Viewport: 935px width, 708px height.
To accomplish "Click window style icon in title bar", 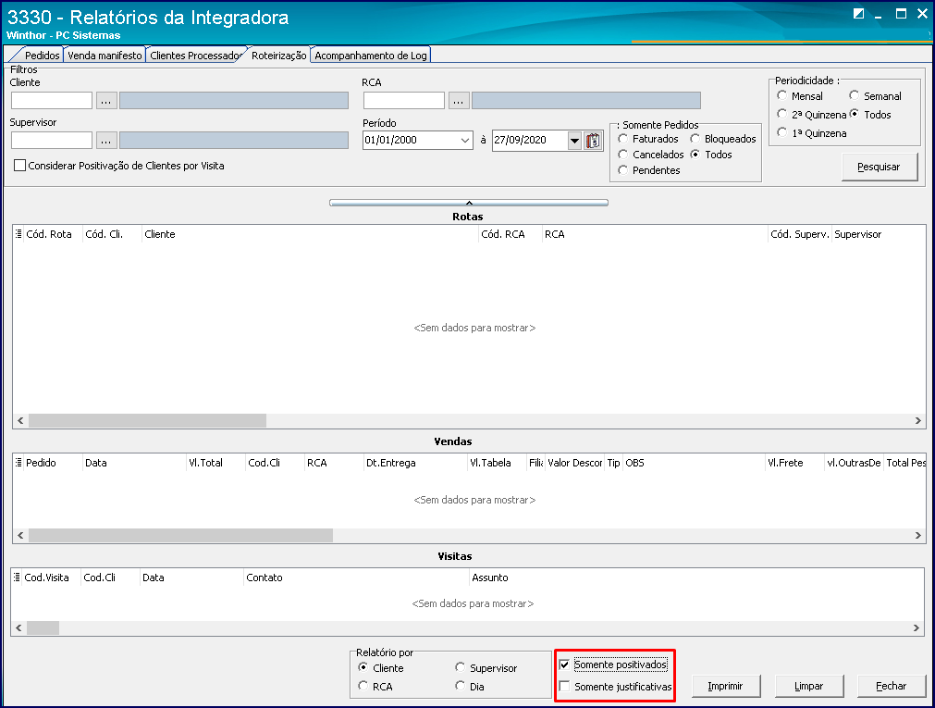I will [858, 14].
